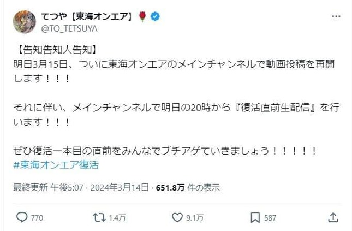Image resolution: width=352 pixels, height=231 pixels.
Task: Open the 651.8万 view count
Action: pos(170,188)
